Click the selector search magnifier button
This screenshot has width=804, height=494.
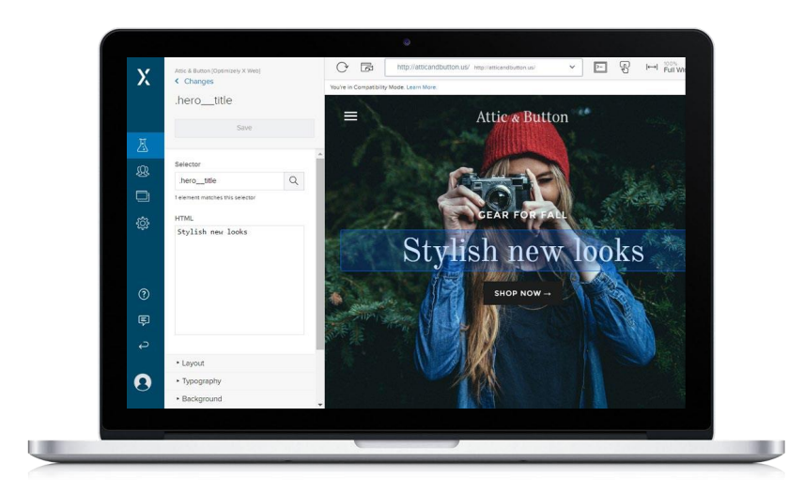pos(294,181)
